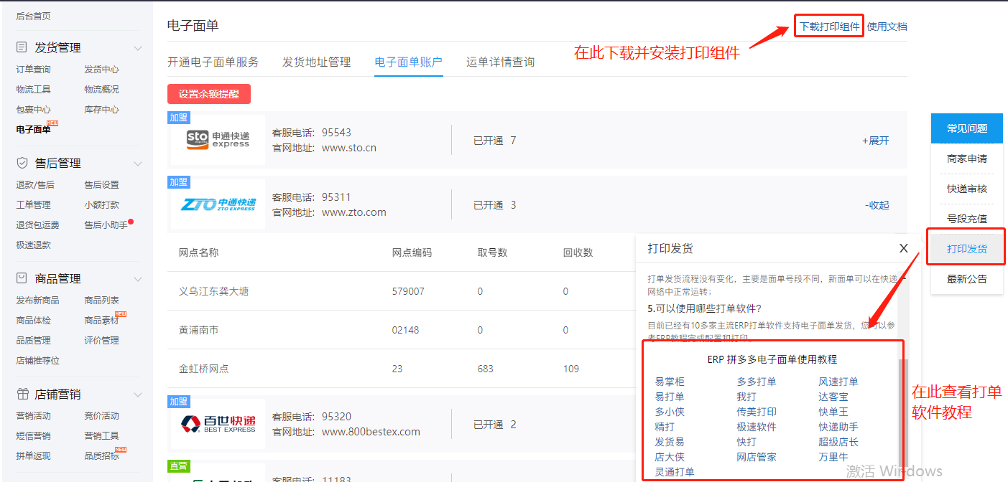This screenshot has width=1008, height=482.
Task: Switch to 运单详情查询 tab
Action: (x=500, y=62)
